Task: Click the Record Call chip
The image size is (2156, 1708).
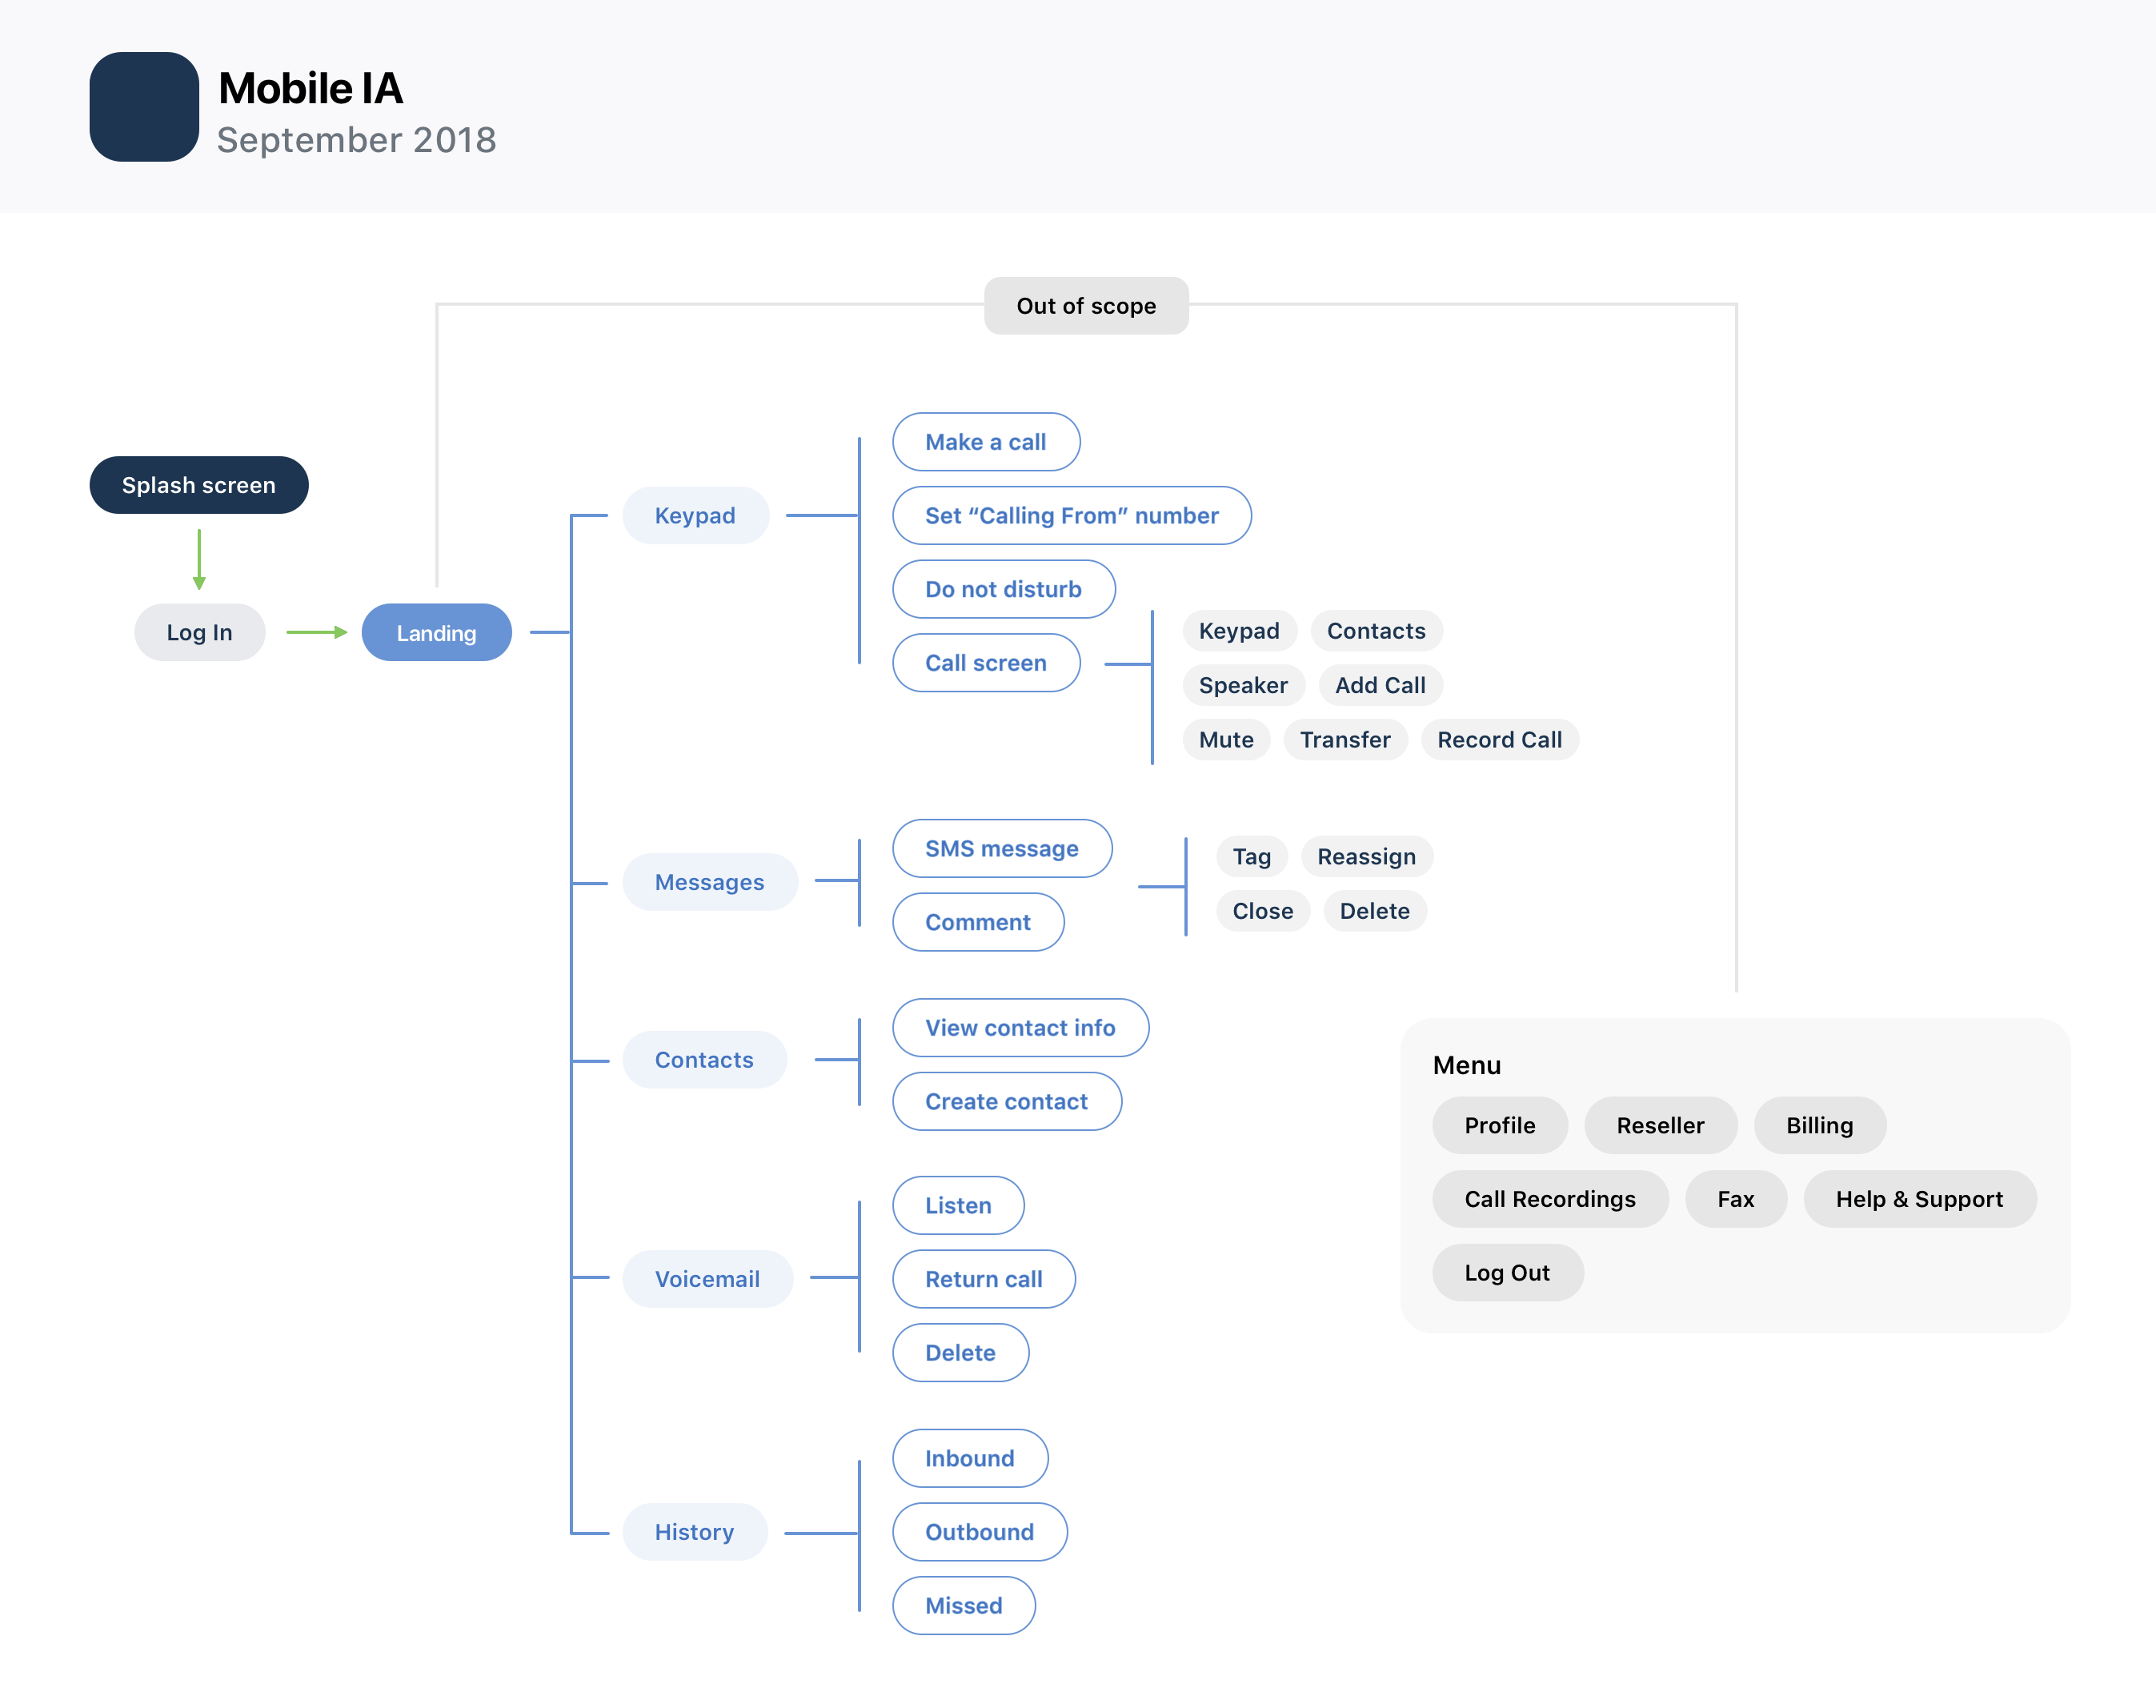Action: (1499, 740)
